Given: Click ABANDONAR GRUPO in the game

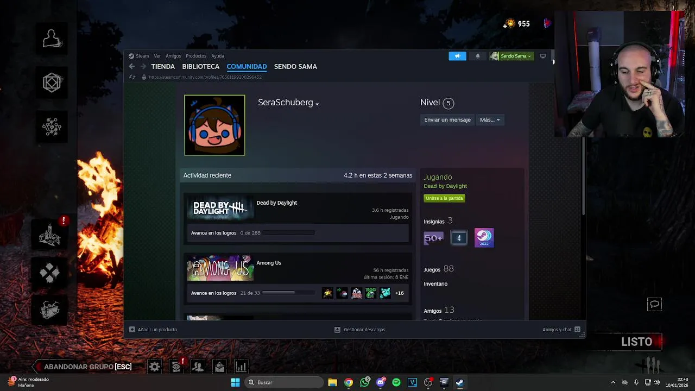Looking at the screenshot, I should [x=87, y=367].
